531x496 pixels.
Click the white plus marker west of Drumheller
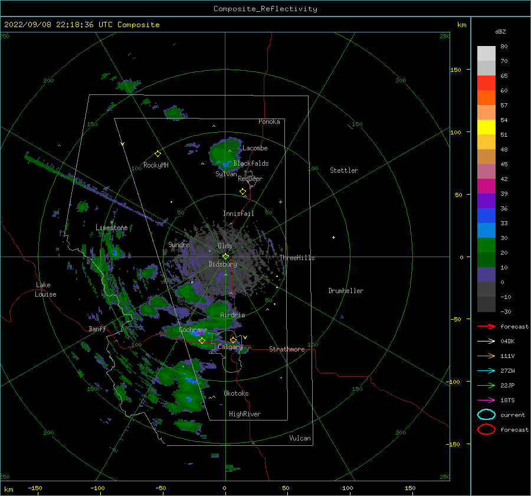(x=333, y=237)
